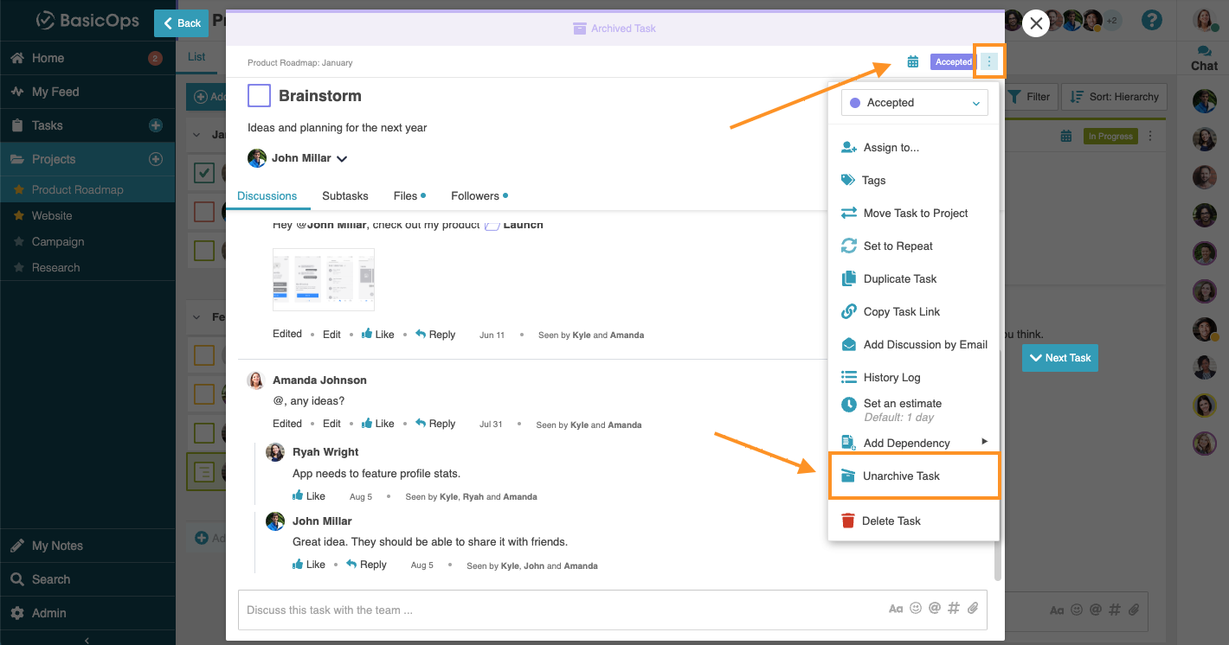Select Unarchive Task from menu
Image resolution: width=1229 pixels, height=645 pixels.
(914, 476)
